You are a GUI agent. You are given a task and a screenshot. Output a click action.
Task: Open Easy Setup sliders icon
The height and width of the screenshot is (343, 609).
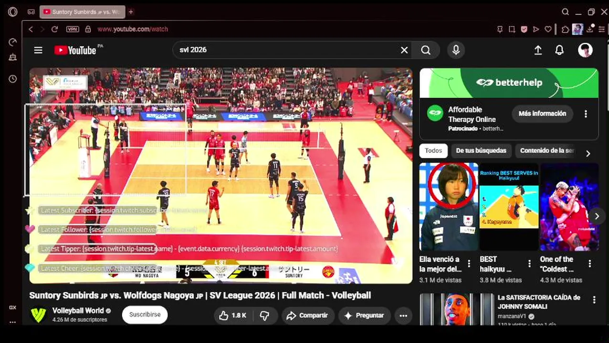(602, 29)
